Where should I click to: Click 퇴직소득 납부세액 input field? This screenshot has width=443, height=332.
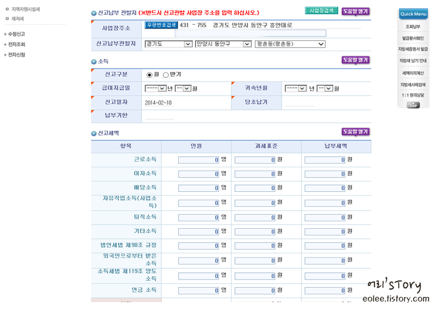pos(325,218)
